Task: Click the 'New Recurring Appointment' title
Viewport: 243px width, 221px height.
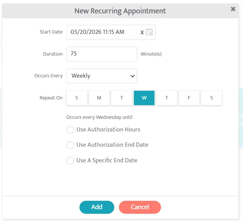Action: (120, 11)
